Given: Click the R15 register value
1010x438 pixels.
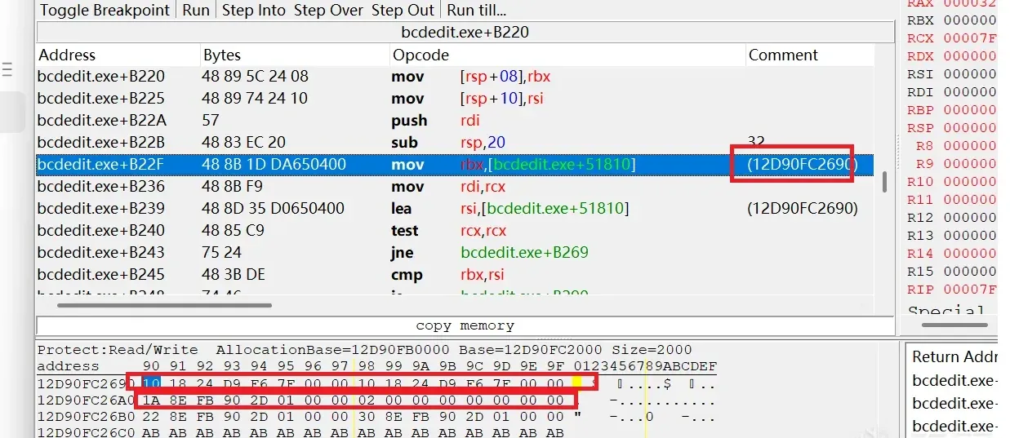Looking at the screenshot, I should pyautogui.click(x=968, y=272).
